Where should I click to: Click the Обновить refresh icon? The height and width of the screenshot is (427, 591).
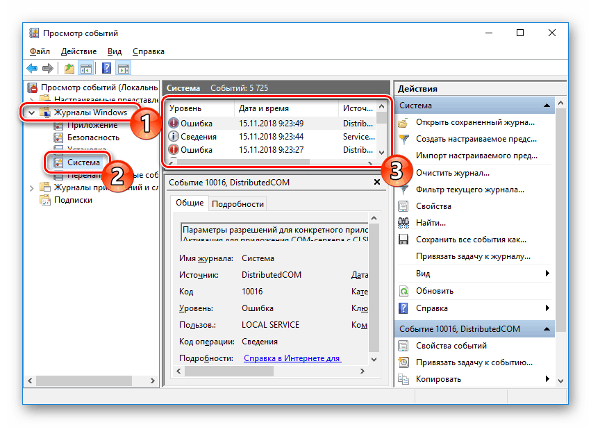pos(403,291)
